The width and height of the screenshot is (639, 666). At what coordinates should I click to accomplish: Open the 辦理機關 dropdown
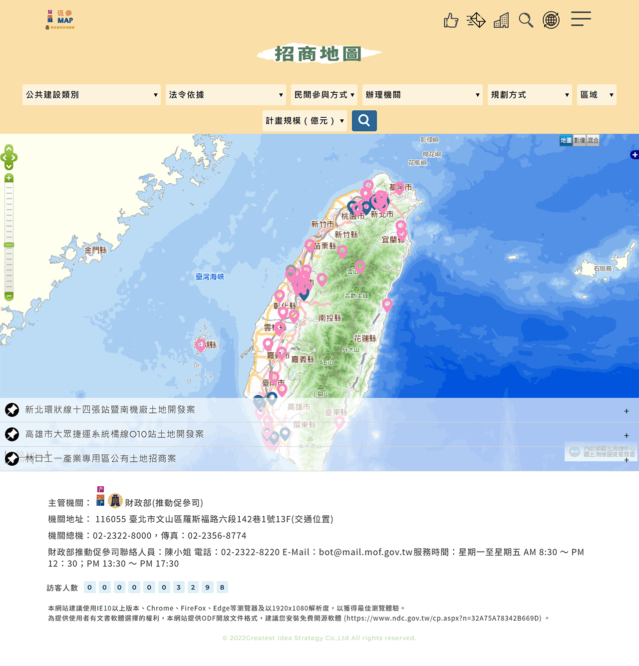pos(422,95)
